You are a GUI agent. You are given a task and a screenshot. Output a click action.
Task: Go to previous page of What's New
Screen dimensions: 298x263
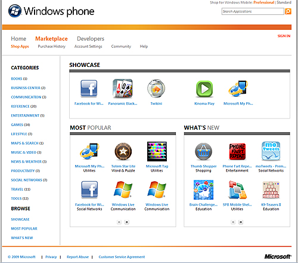(233, 222)
